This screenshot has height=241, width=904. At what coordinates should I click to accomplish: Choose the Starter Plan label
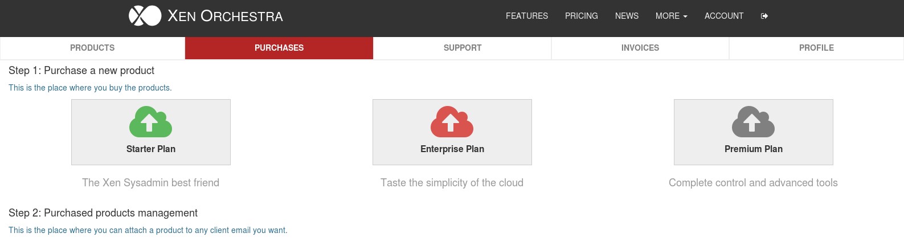(151, 149)
